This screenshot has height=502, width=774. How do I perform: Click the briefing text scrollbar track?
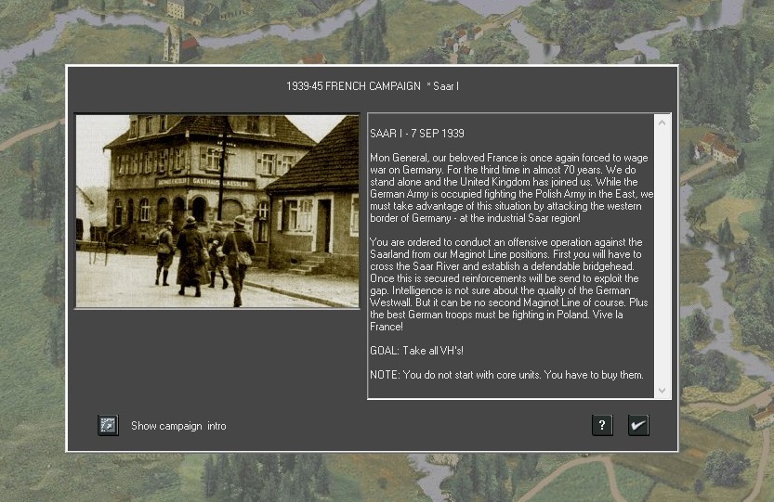coord(662,256)
